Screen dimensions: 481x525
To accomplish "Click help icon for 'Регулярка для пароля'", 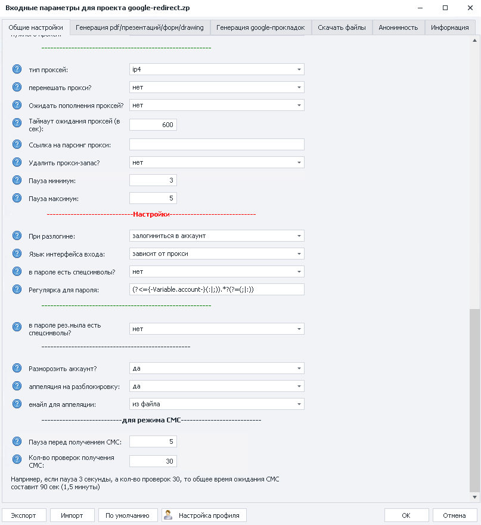I will click(17, 289).
